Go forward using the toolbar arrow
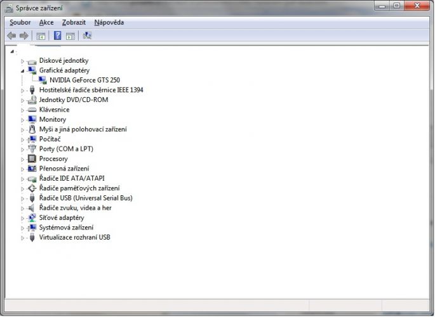The height and width of the screenshot is (317, 435). click(x=24, y=36)
